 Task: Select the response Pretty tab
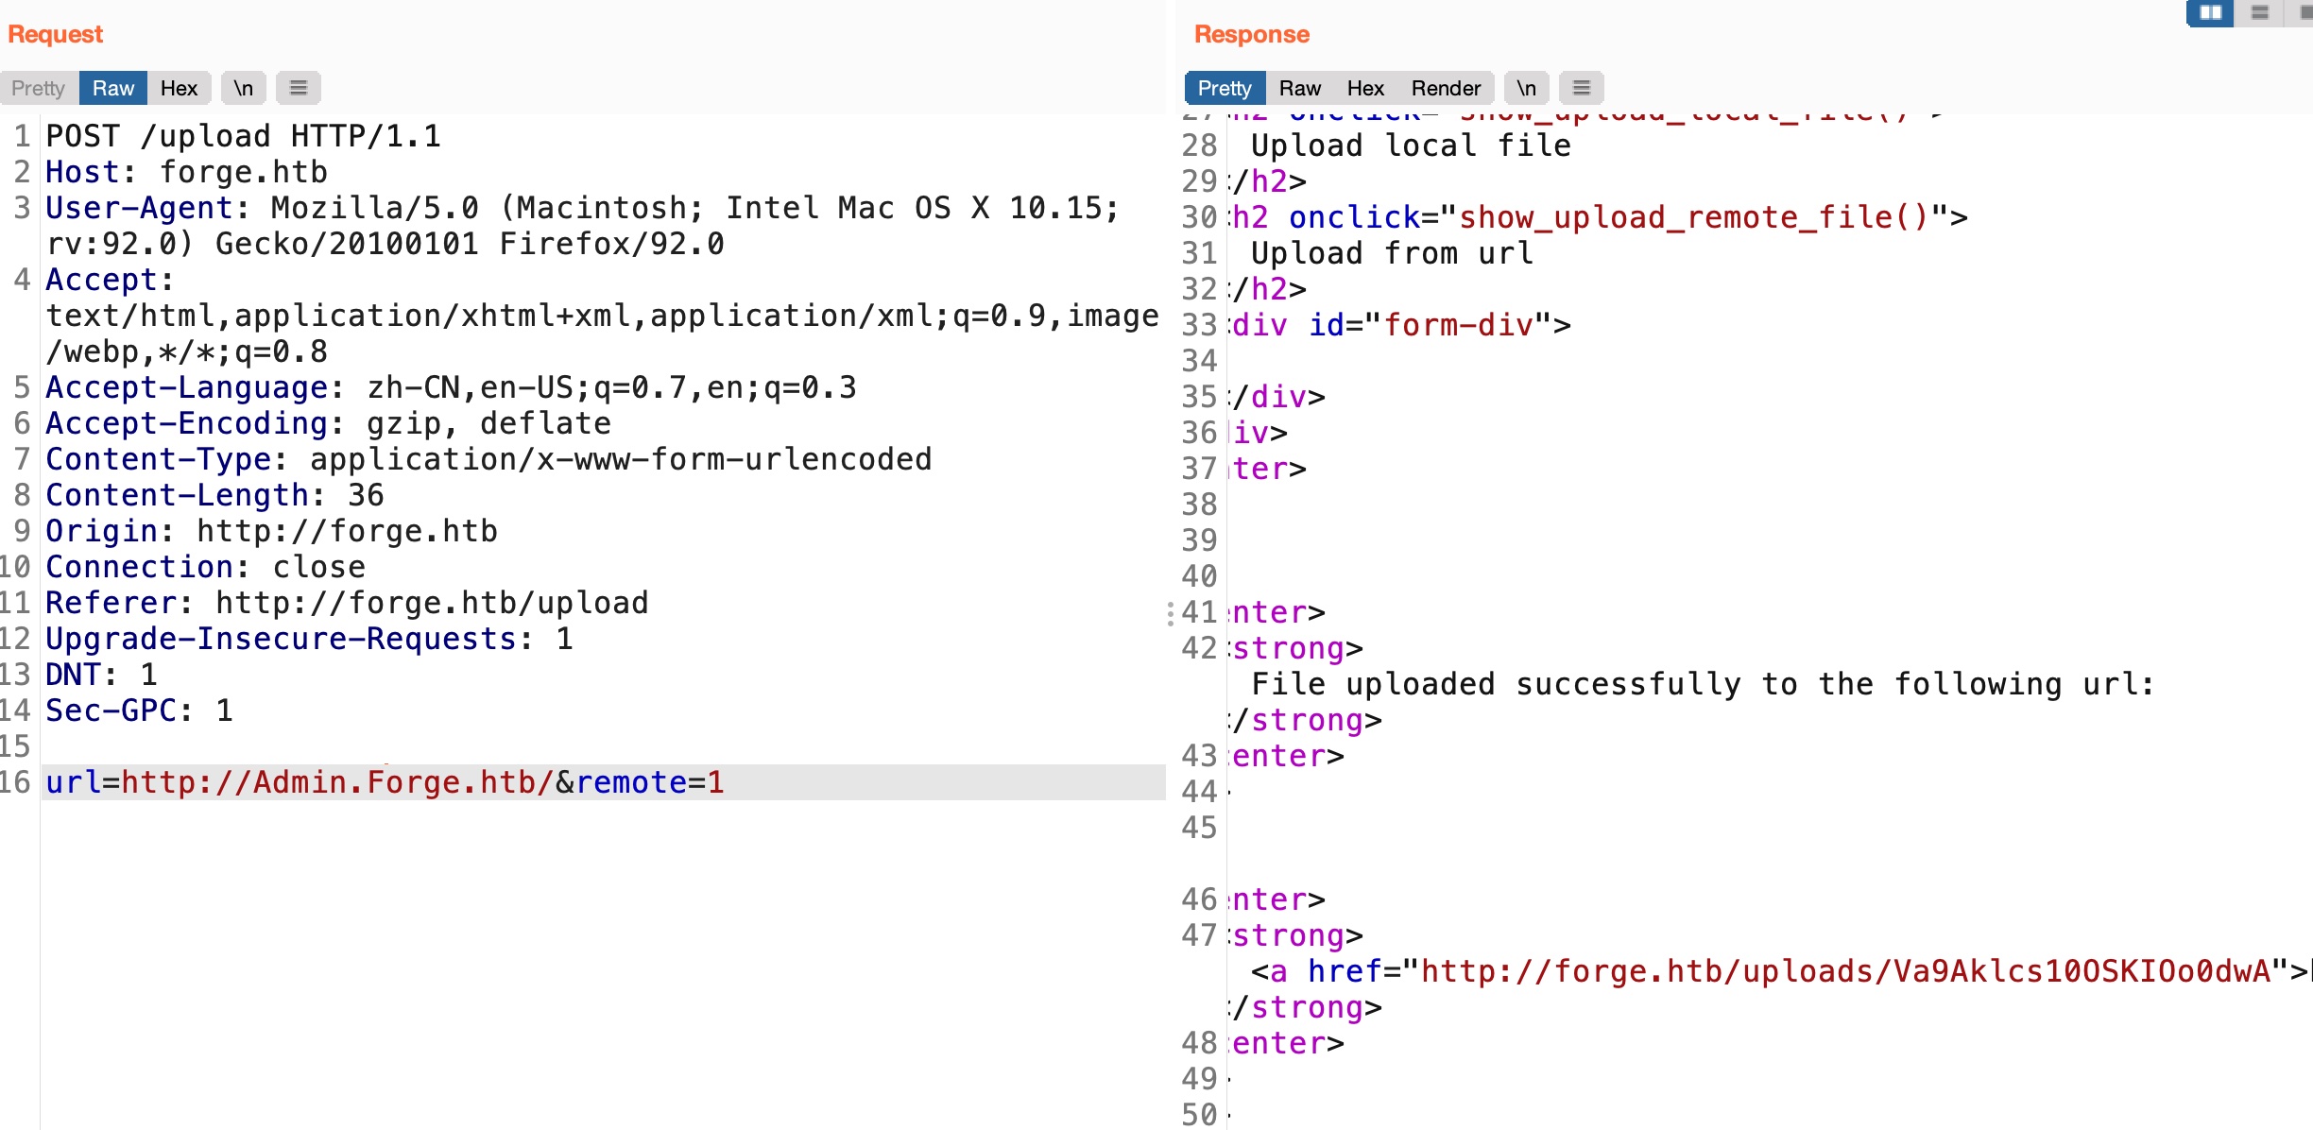(1225, 88)
